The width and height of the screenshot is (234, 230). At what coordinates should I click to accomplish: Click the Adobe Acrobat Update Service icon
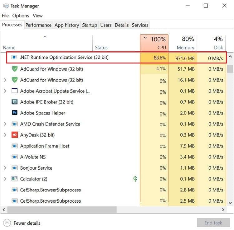coord(15,91)
